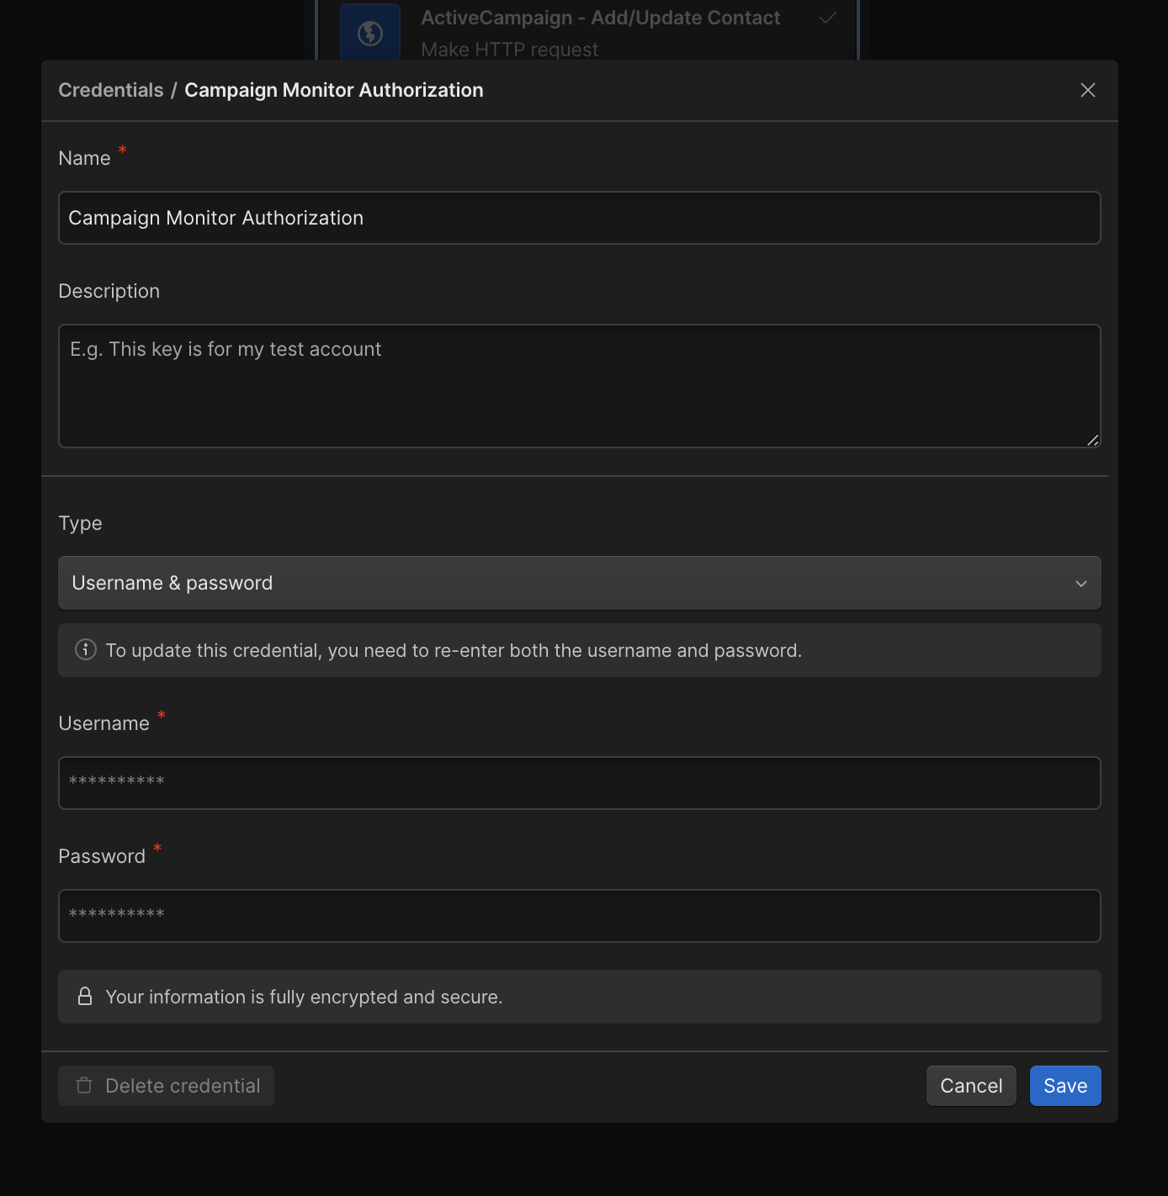1168x1196 pixels.
Task: Close the Campaign Monitor Authorization dialog
Action: click(x=1087, y=90)
